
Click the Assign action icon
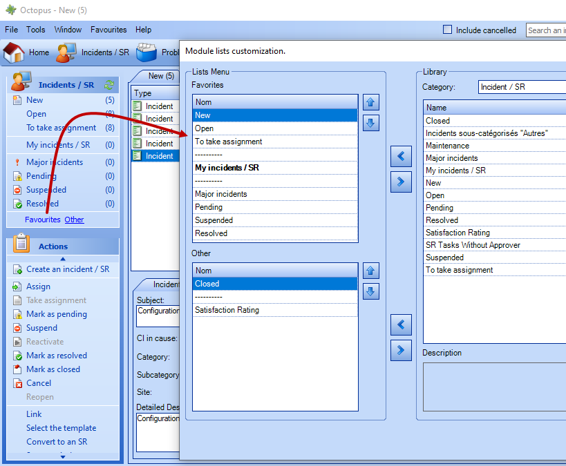(x=17, y=287)
